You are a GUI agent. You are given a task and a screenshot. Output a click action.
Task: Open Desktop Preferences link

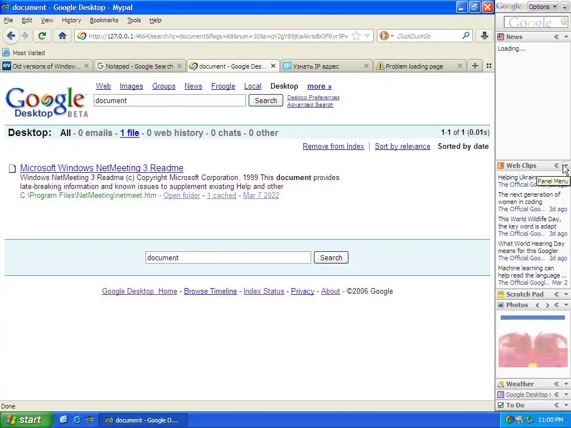[313, 97]
